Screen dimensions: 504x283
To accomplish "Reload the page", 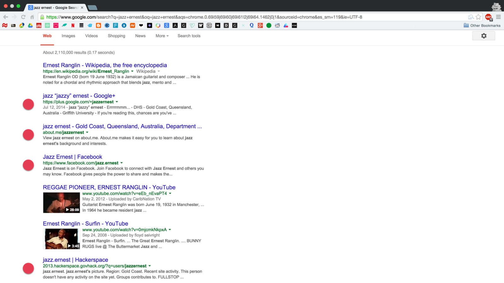I will point(23,17).
